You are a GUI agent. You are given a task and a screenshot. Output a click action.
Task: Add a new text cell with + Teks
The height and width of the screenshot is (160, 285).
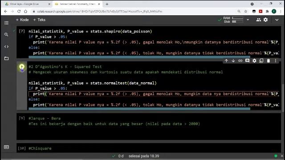coord(39,20)
